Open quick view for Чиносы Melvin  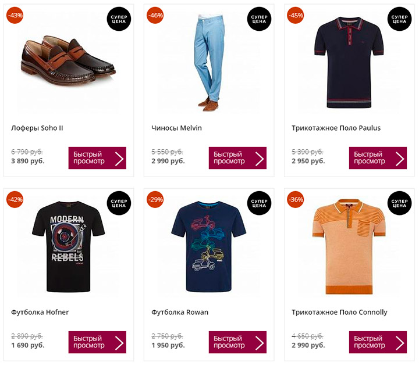point(237,158)
